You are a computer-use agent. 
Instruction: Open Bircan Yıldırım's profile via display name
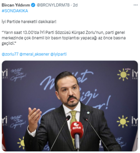(x=16, y=5)
